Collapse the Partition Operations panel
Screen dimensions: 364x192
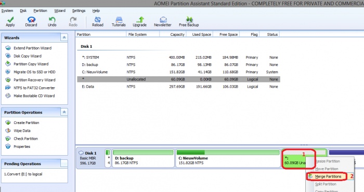point(64,112)
